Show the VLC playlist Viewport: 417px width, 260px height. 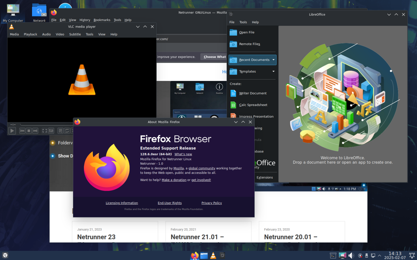point(60,131)
